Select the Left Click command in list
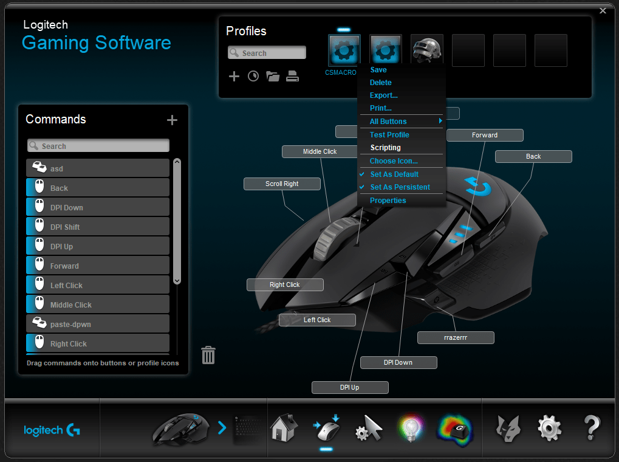Screen dimensions: 619x462 click(x=98, y=285)
